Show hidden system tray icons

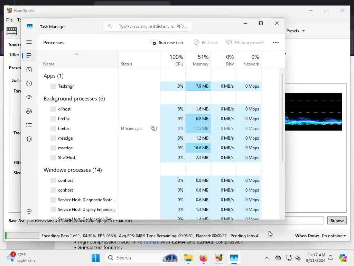(267, 258)
